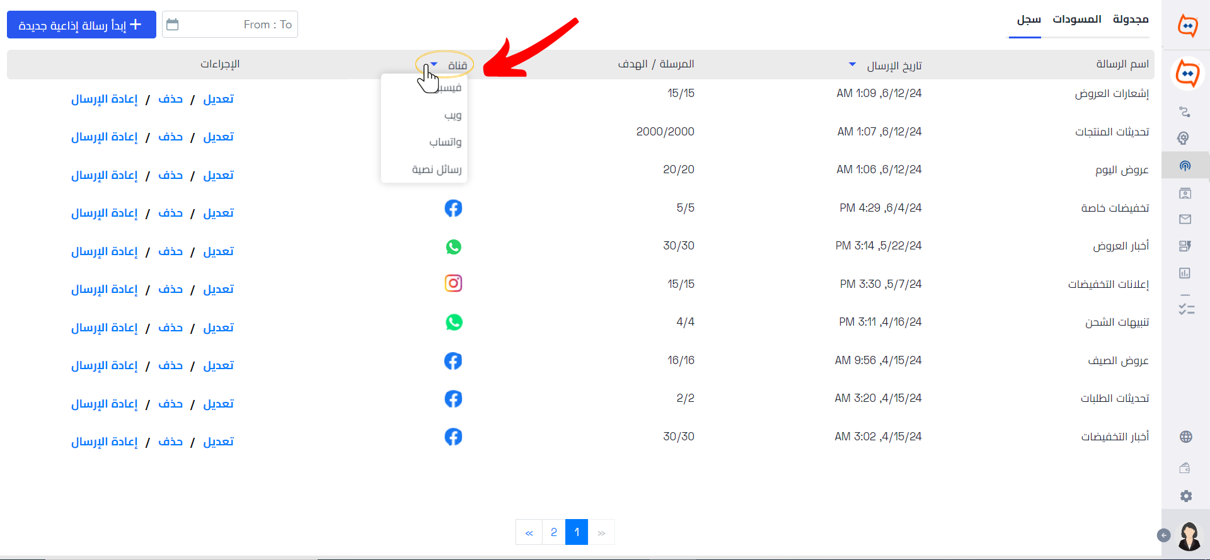Click the mail envelope sidebar icon
Image resolution: width=1210 pixels, height=560 pixels.
click(x=1185, y=219)
